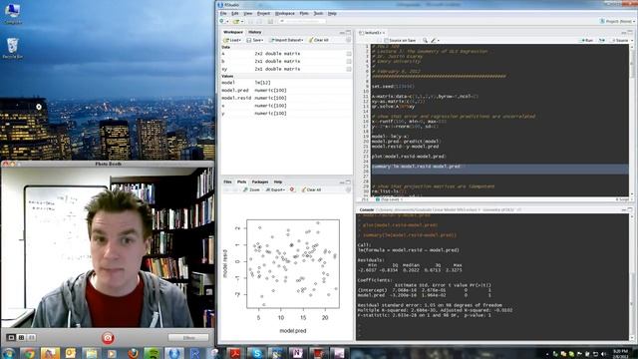Click the grid icon for matrix b
This screenshot has width=638, height=359.
[x=349, y=62]
